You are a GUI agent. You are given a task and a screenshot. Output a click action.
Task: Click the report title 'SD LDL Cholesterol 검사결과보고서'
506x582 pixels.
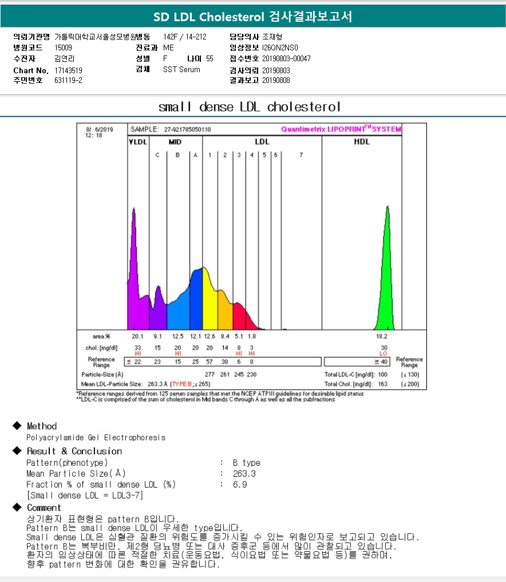click(x=253, y=17)
